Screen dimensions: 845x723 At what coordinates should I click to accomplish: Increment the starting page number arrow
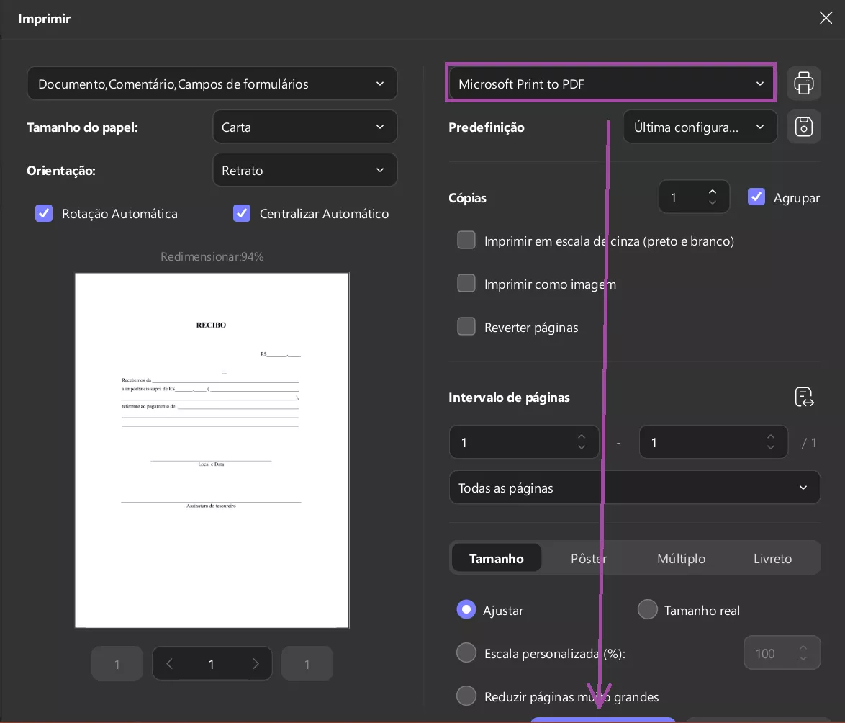coord(581,436)
